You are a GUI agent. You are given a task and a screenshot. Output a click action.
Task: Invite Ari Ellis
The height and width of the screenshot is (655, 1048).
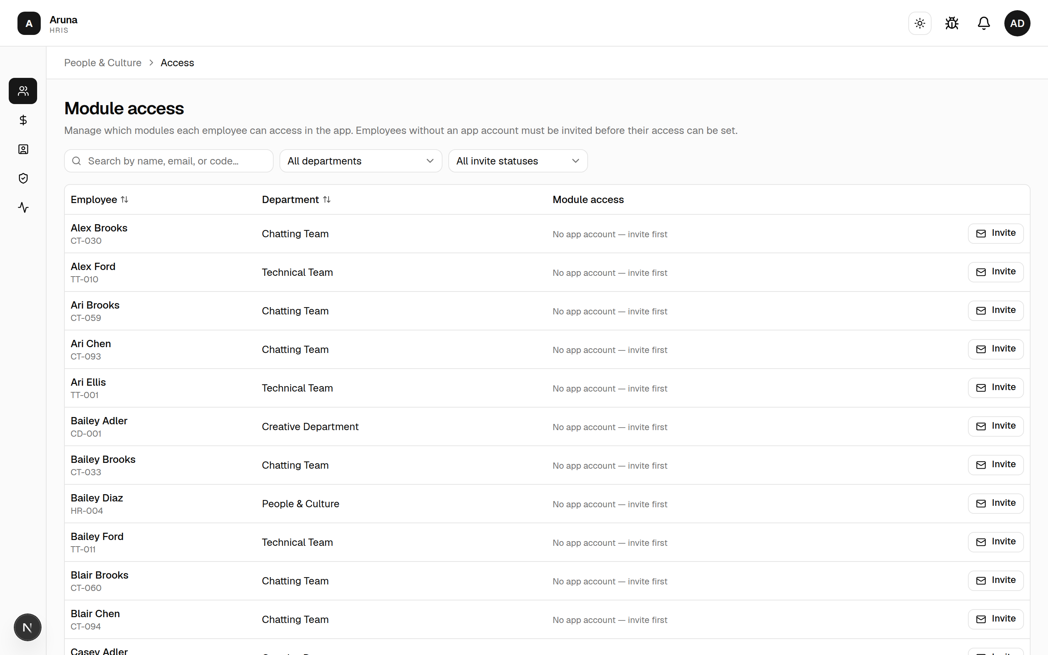996,388
